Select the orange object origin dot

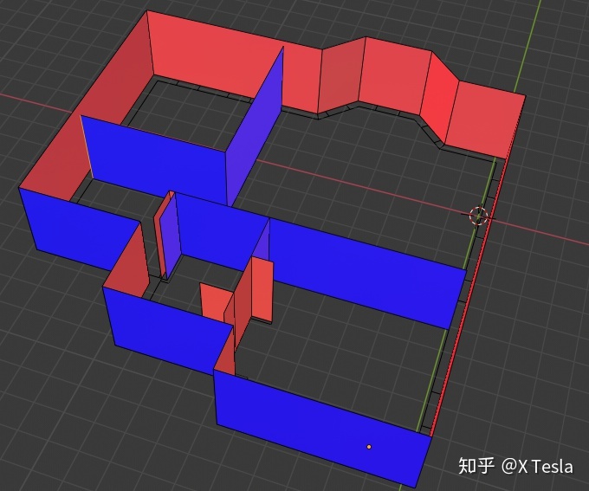pos(369,447)
